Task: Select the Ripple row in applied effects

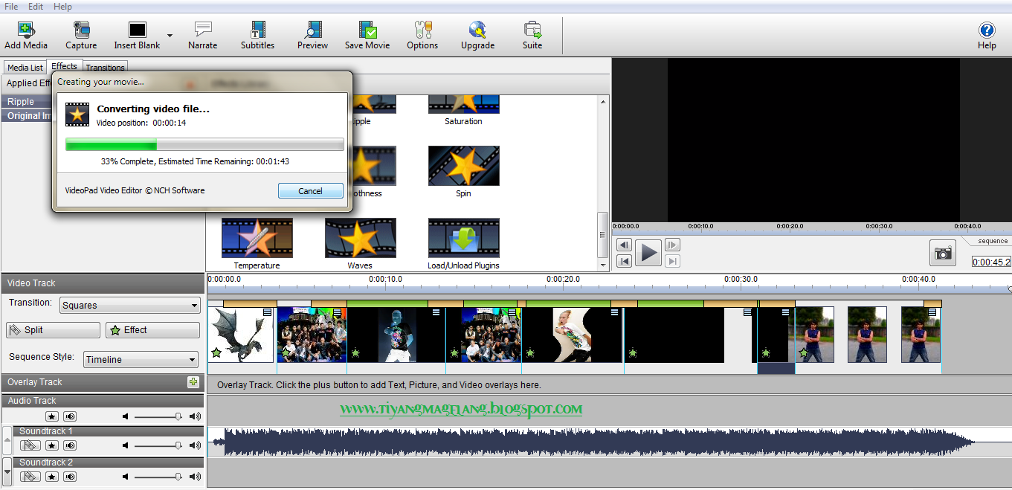Action: point(27,102)
